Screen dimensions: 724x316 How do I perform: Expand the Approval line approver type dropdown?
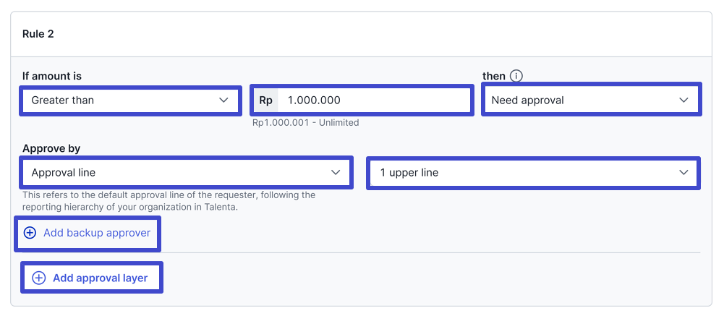tap(187, 173)
